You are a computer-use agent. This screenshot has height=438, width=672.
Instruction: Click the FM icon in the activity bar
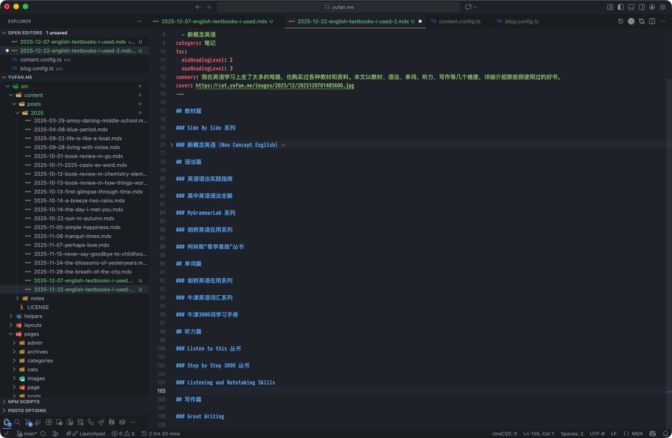tap(111, 422)
